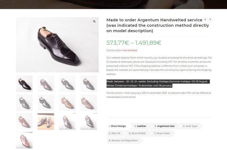Click the green price range text
The image size is (227, 150).
[134, 43]
